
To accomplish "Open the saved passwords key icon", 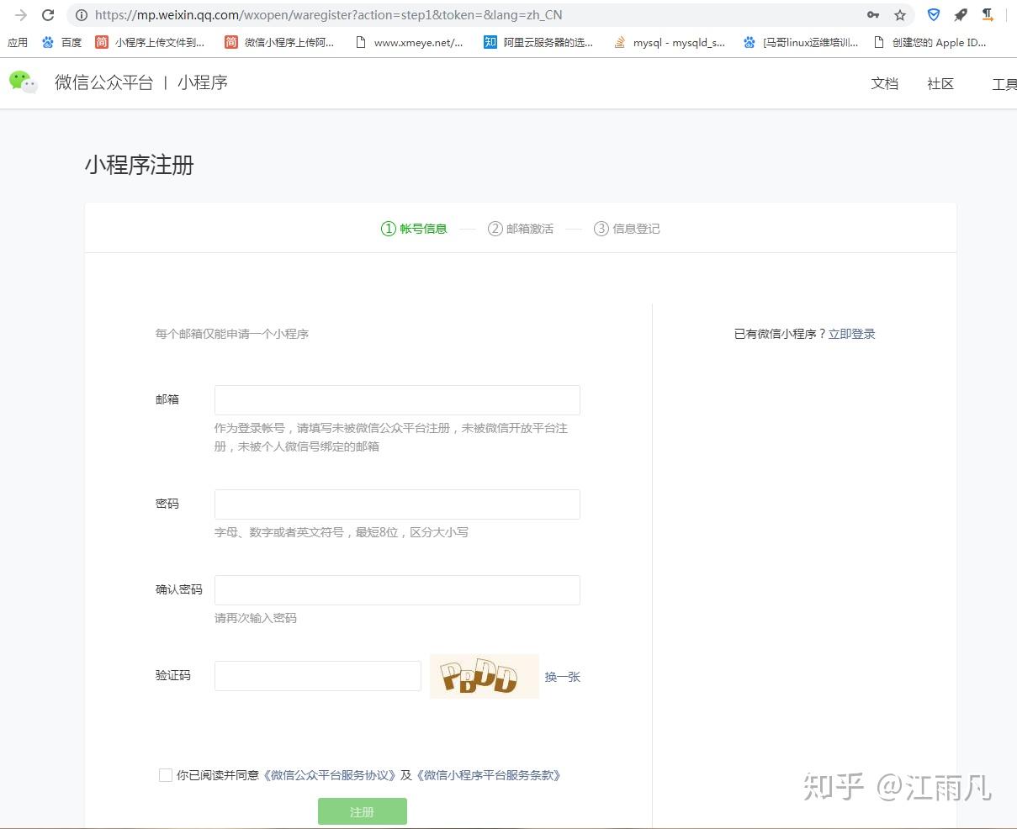I will pos(872,14).
